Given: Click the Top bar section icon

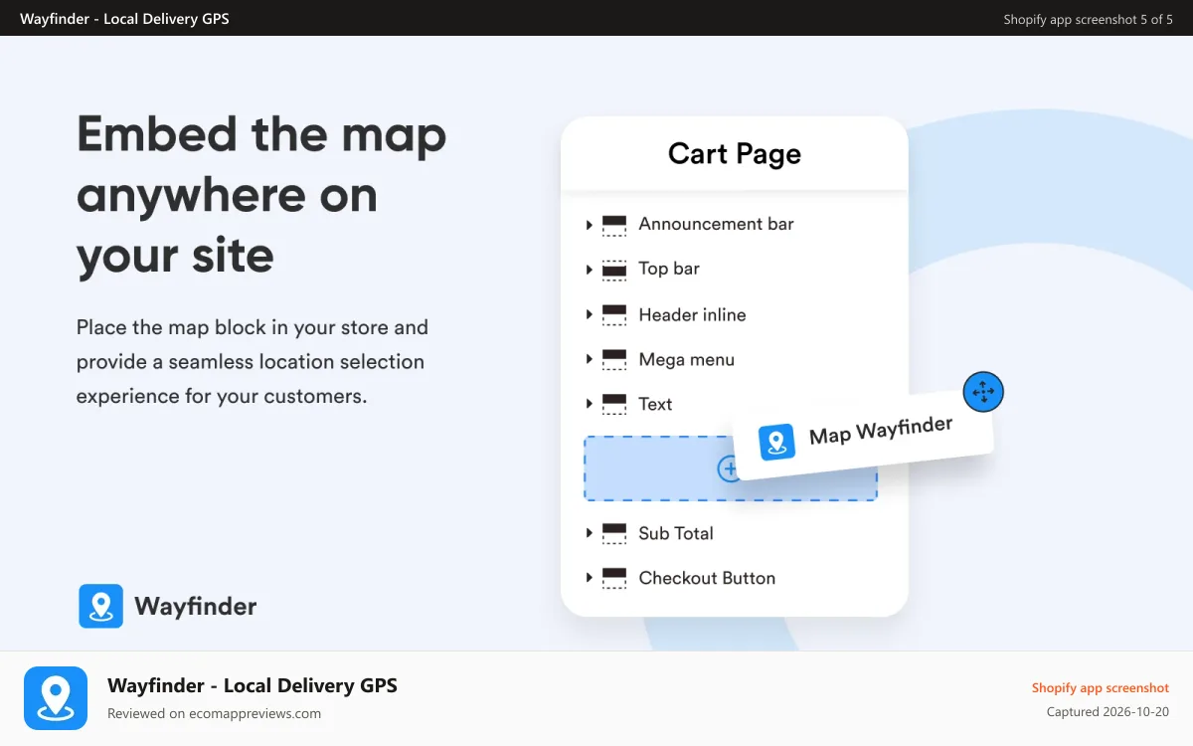Looking at the screenshot, I should point(614,270).
